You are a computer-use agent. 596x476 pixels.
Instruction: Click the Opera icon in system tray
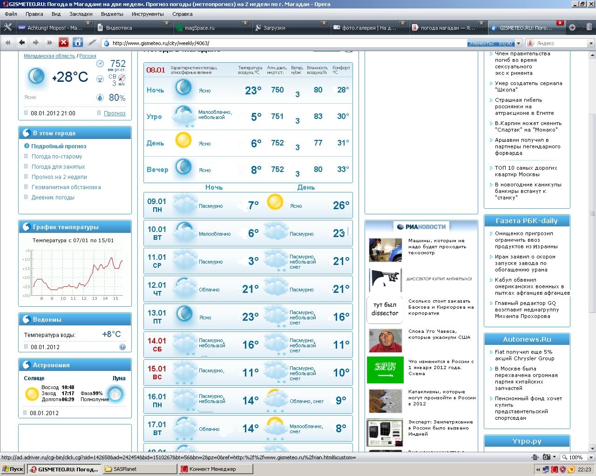tap(571, 469)
